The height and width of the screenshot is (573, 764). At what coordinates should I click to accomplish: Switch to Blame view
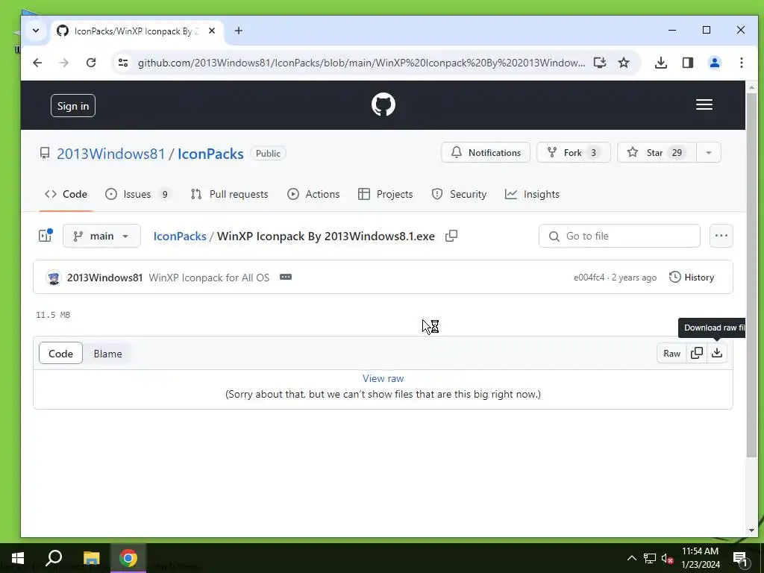pyautogui.click(x=107, y=353)
